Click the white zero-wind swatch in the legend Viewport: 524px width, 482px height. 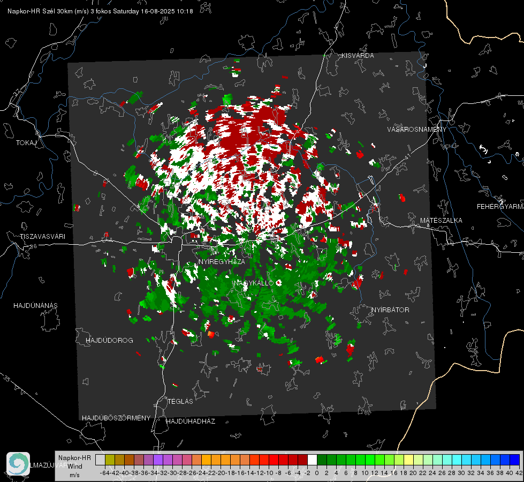pos(312,460)
